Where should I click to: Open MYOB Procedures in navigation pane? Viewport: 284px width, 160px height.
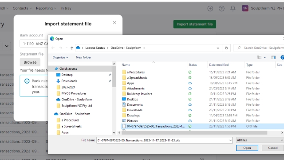click(x=74, y=93)
